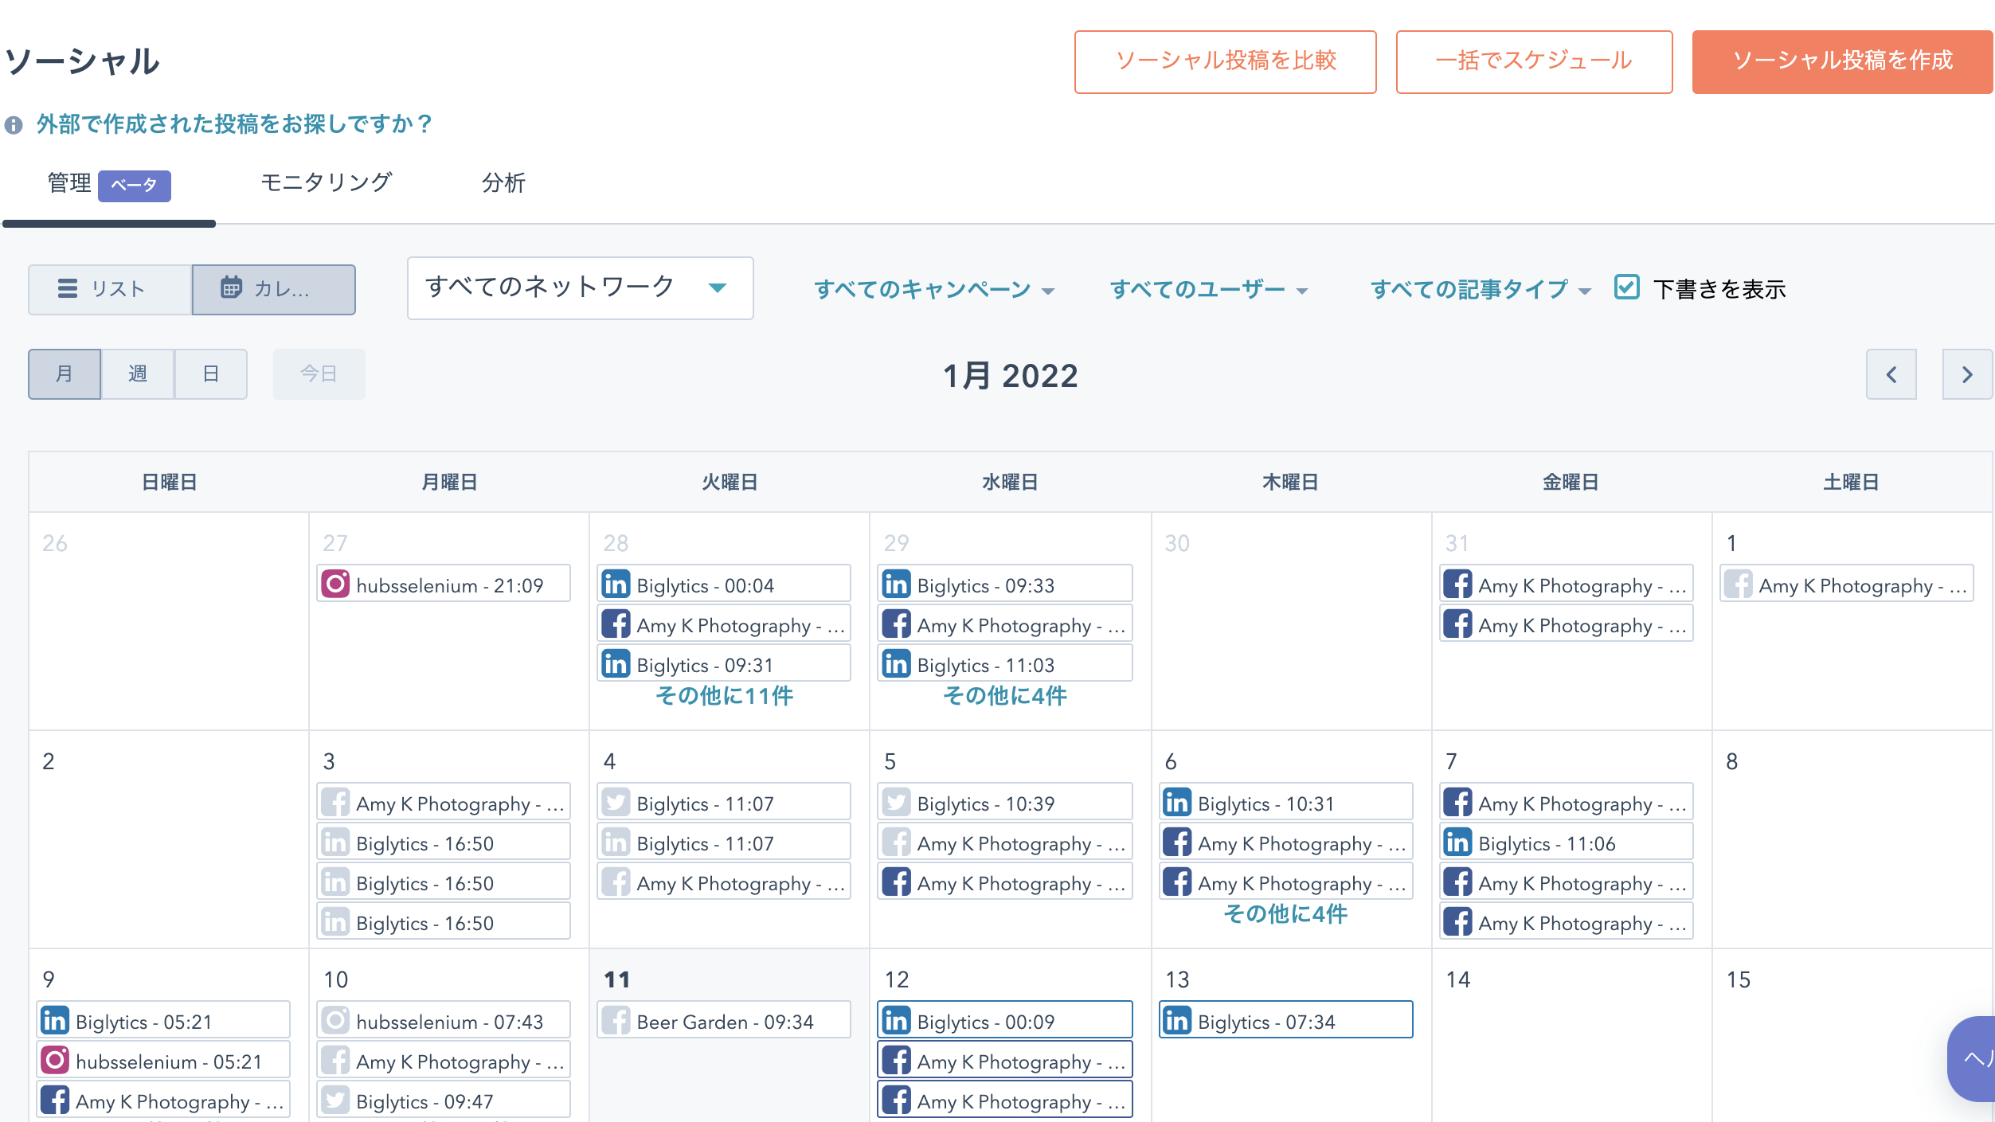Click the info icon next to the external posts link

coord(14,123)
